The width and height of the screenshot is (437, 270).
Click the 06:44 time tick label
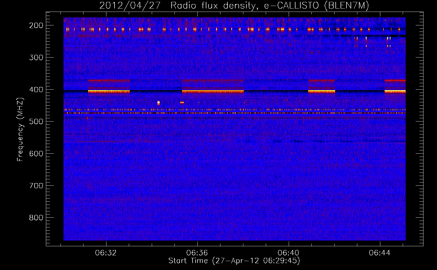click(380, 253)
